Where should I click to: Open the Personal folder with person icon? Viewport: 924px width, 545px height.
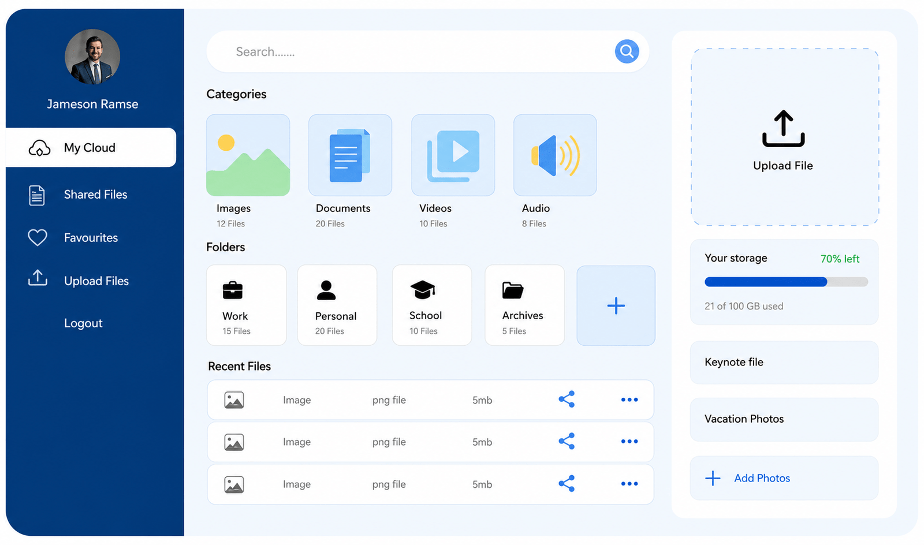click(337, 305)
